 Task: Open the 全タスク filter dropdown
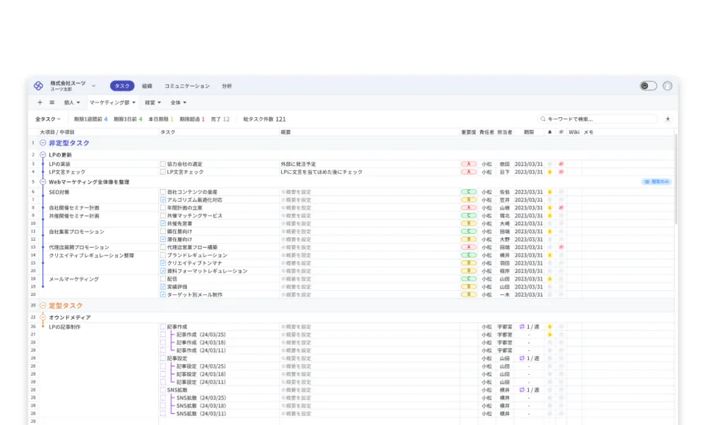48,119
